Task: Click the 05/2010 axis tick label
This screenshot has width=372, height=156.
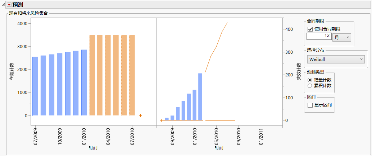Action: pos(217,137)
